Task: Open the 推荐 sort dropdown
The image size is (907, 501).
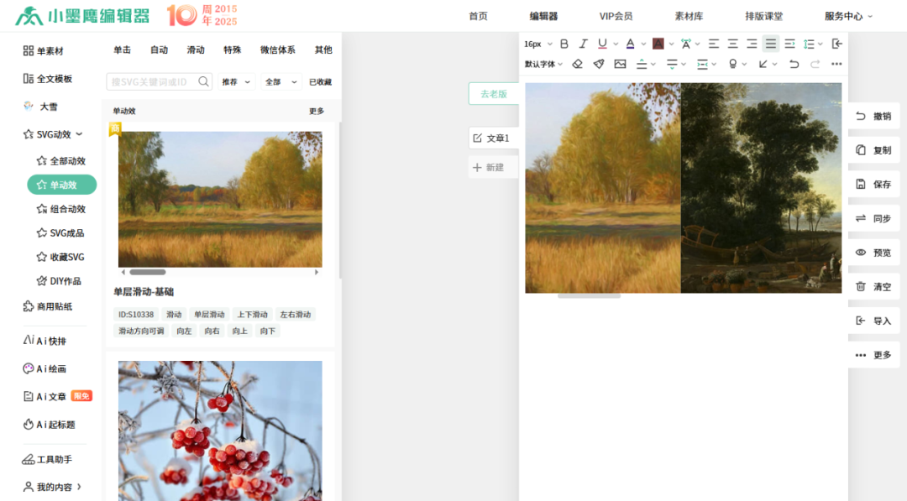Action: point(236,82)
